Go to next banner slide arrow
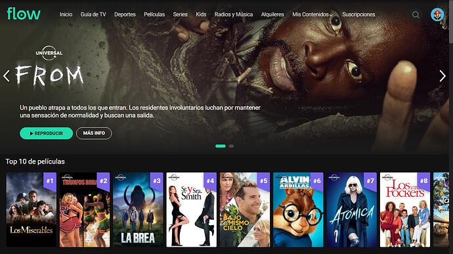This screenshot has width=453, height=254. [442, 76]
